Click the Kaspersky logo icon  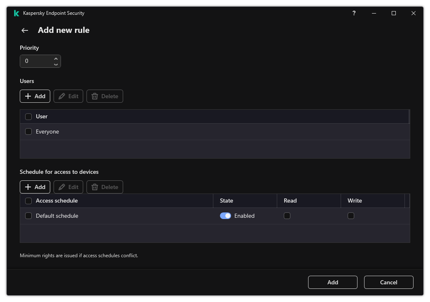pos(16,13)
